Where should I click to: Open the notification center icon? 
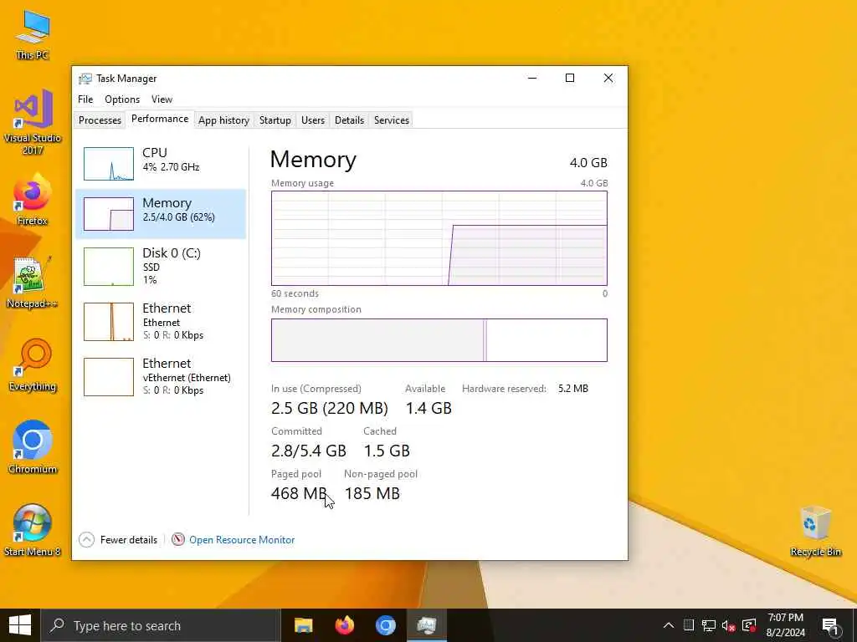[x=831, y=626]
